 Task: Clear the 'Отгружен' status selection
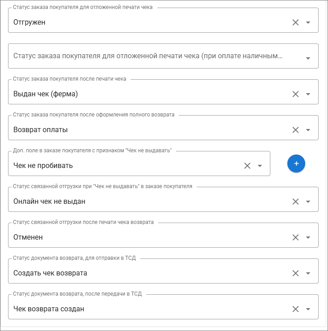(x=295, y=22)
